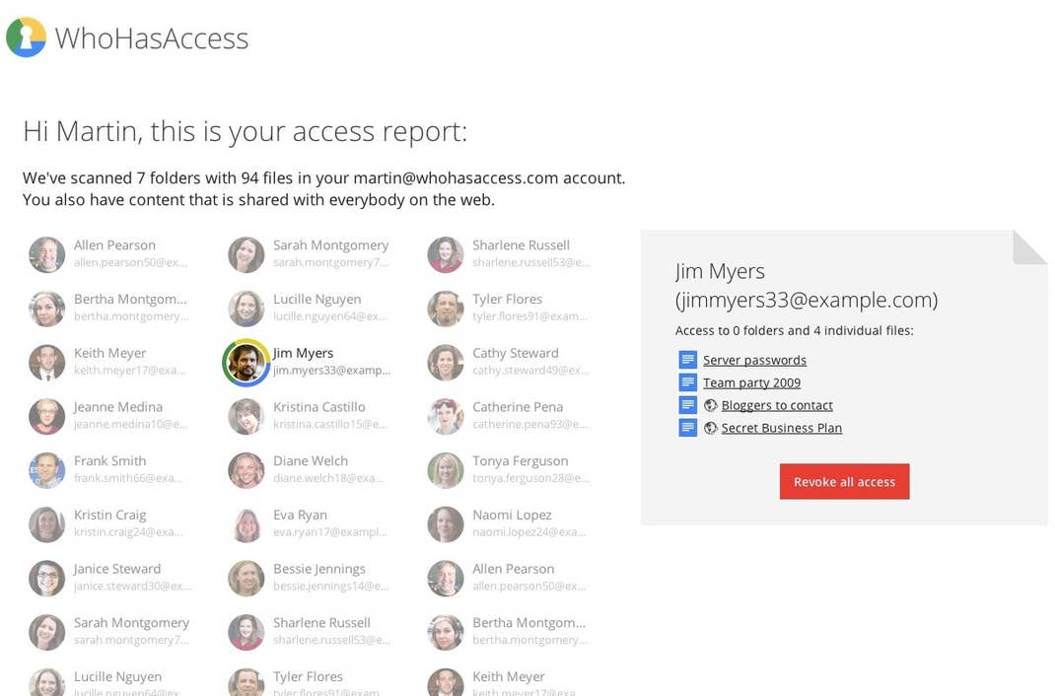The image size is (1055, 696).
Task: Open the Secret Business Plan link
Action: pyautogui.click(x=781, y=428)
